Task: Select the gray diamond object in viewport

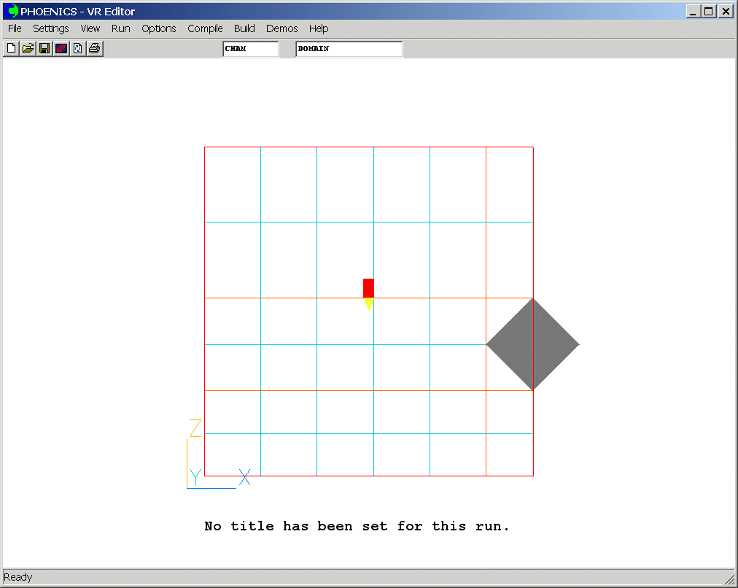Action: point(533,344)
